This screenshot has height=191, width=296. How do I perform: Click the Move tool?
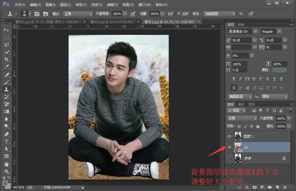(7, 30)
